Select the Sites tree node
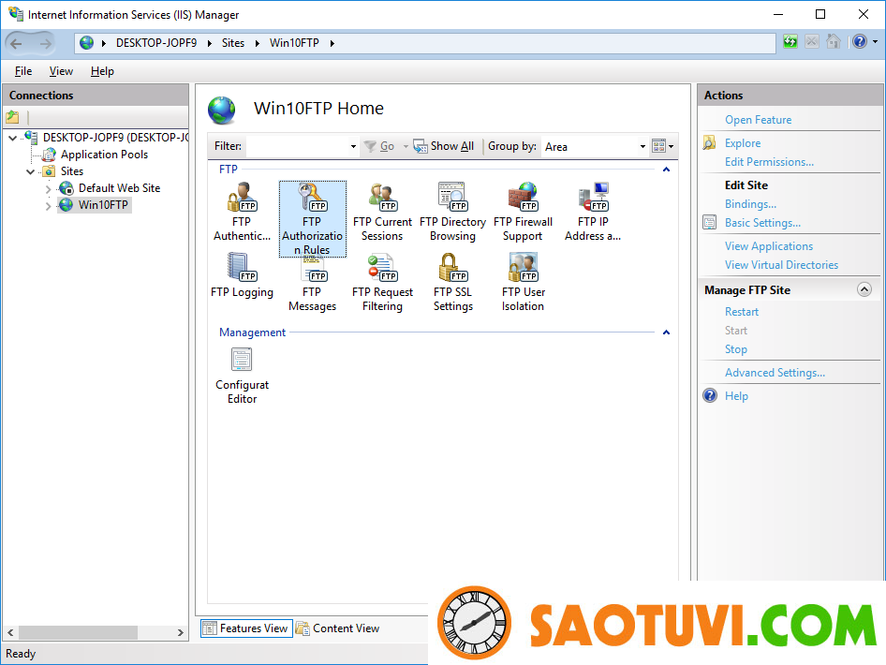This screenshot has height=665, width=886. (72, 171)
